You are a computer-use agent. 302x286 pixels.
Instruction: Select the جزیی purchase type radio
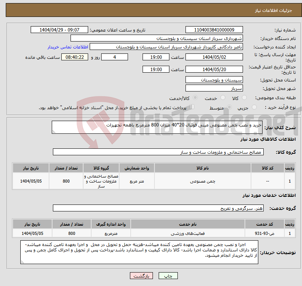[x=254, y=107]
